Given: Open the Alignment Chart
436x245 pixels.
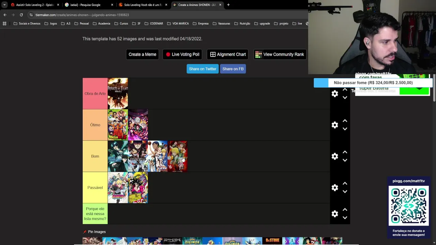Looking at the screenshot, I should pyautogui.click(x=228, y=54).
